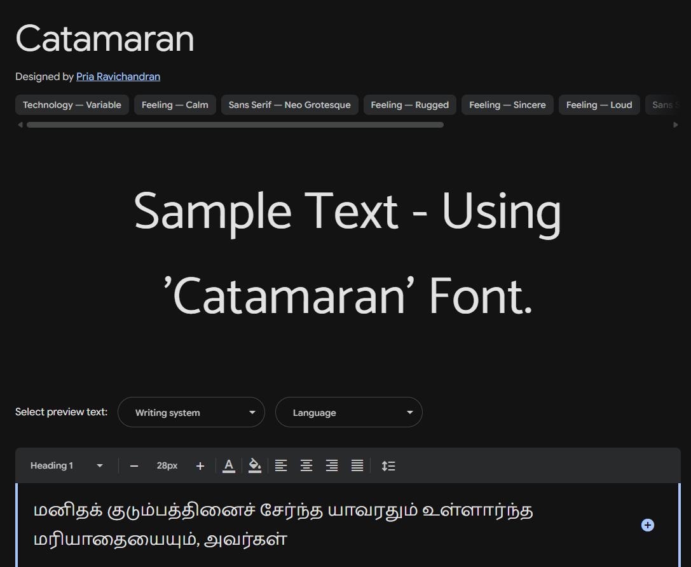The image size is (691, 567).
Task: Select the Feeling — Rugged tag
Action: click(410, 105)
